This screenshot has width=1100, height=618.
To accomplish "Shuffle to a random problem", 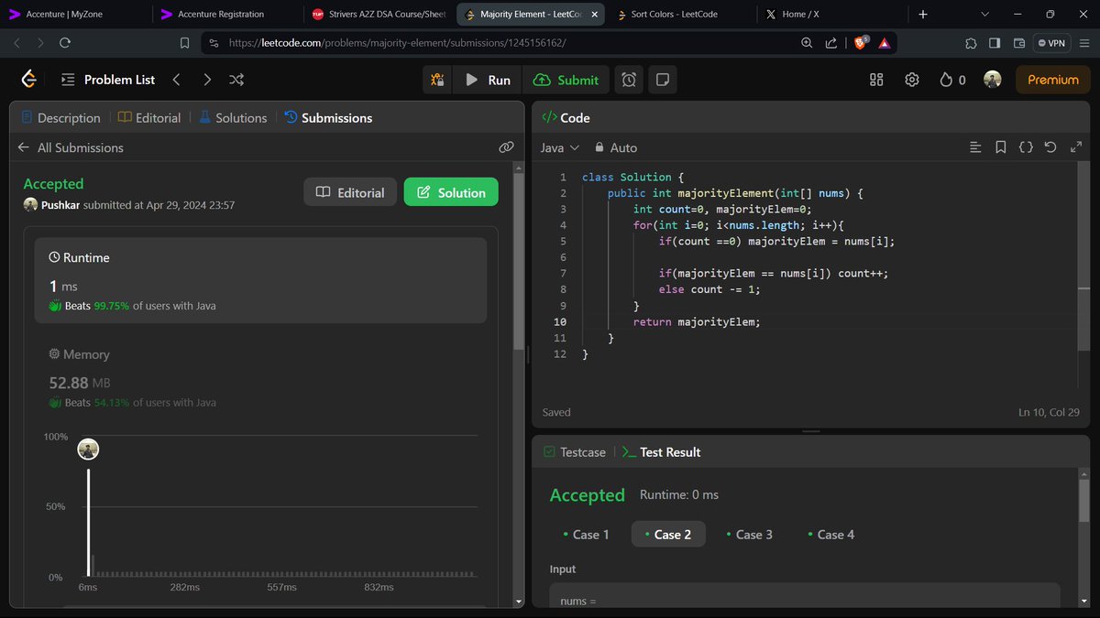I will coord(236,80).
